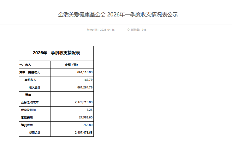Click the 收入合计 row label
The image size is (232, 144).
[x=35, y=87]
